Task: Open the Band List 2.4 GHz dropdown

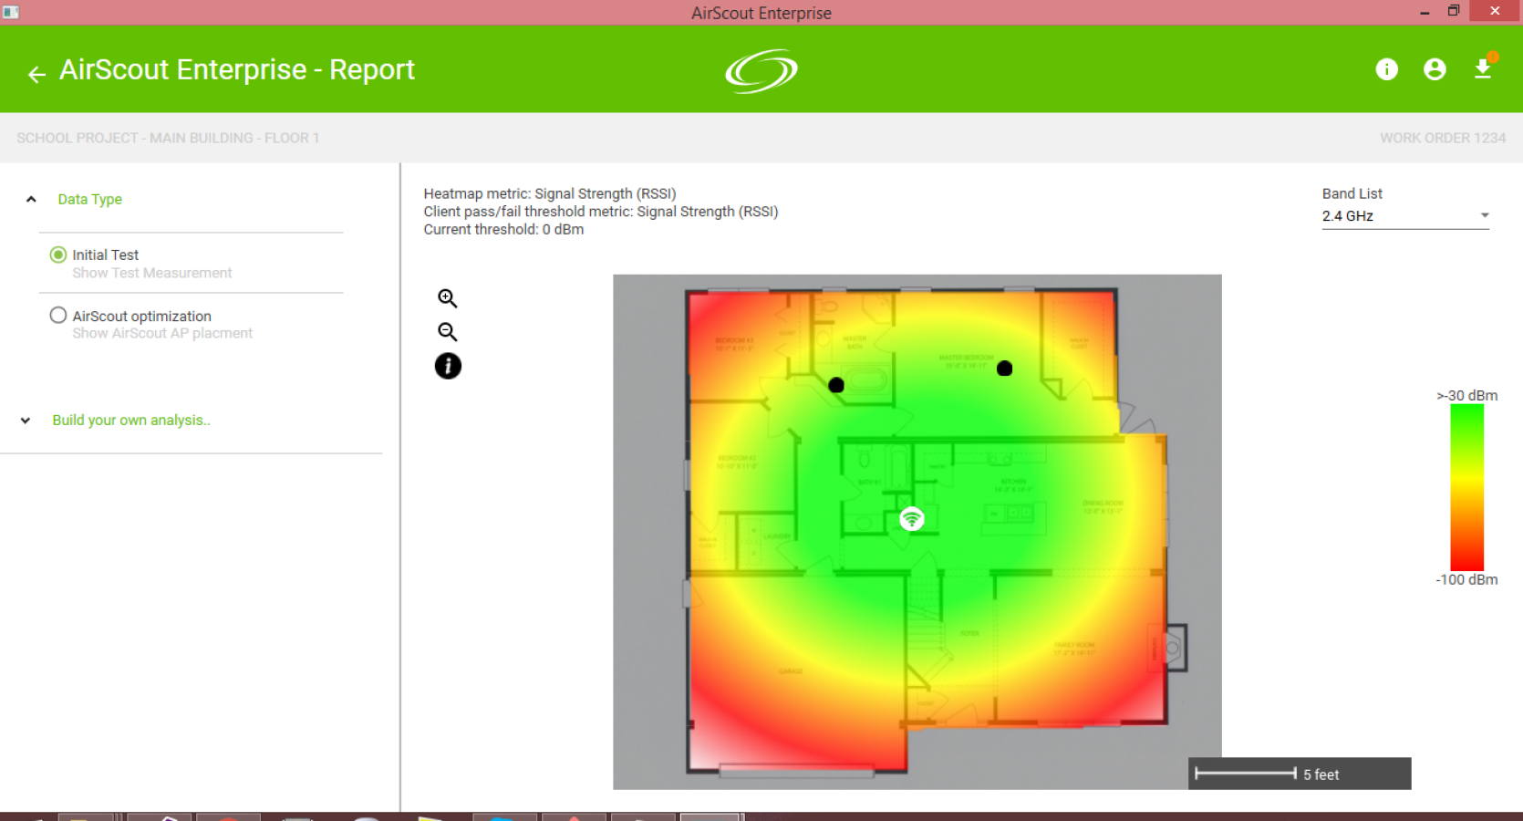Action: 1405,216
